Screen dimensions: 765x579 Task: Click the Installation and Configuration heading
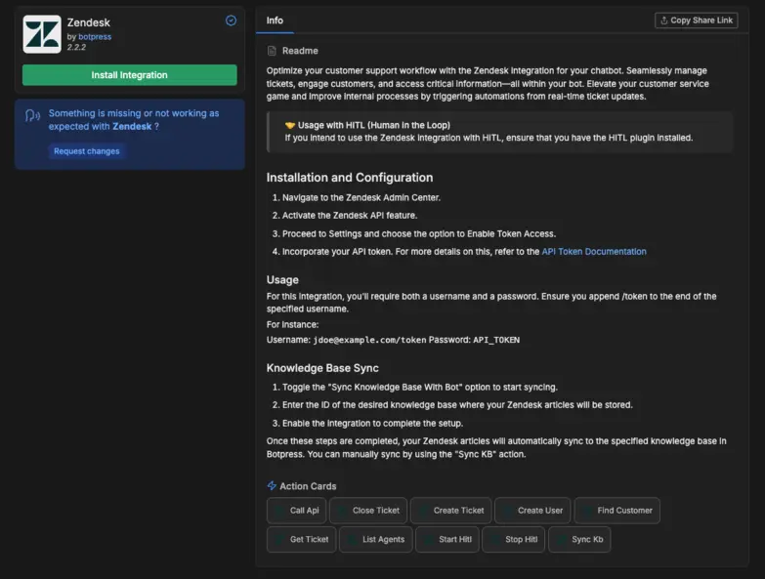[350, 178]
